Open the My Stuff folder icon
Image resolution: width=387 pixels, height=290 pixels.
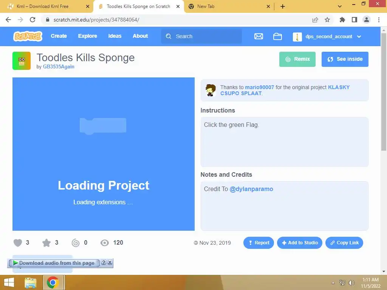(x=277, y=36)
